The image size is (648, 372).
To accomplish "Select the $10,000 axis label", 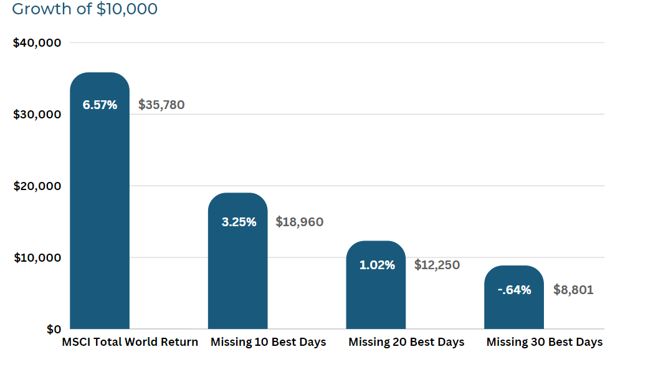I will pyautogui.click(x=37, y=257).
